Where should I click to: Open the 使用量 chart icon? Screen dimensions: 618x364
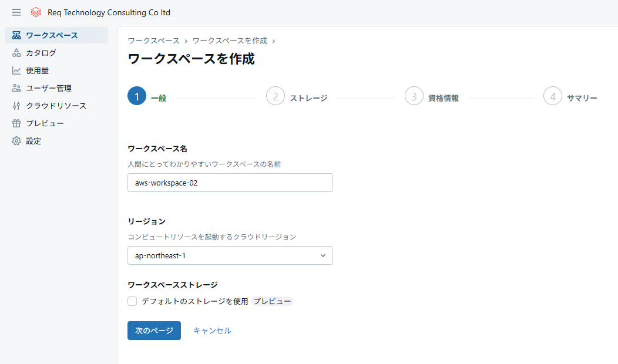(16, 70)
